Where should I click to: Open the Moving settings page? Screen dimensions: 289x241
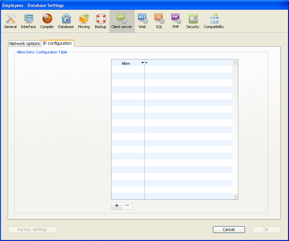[x=84, y=21]
